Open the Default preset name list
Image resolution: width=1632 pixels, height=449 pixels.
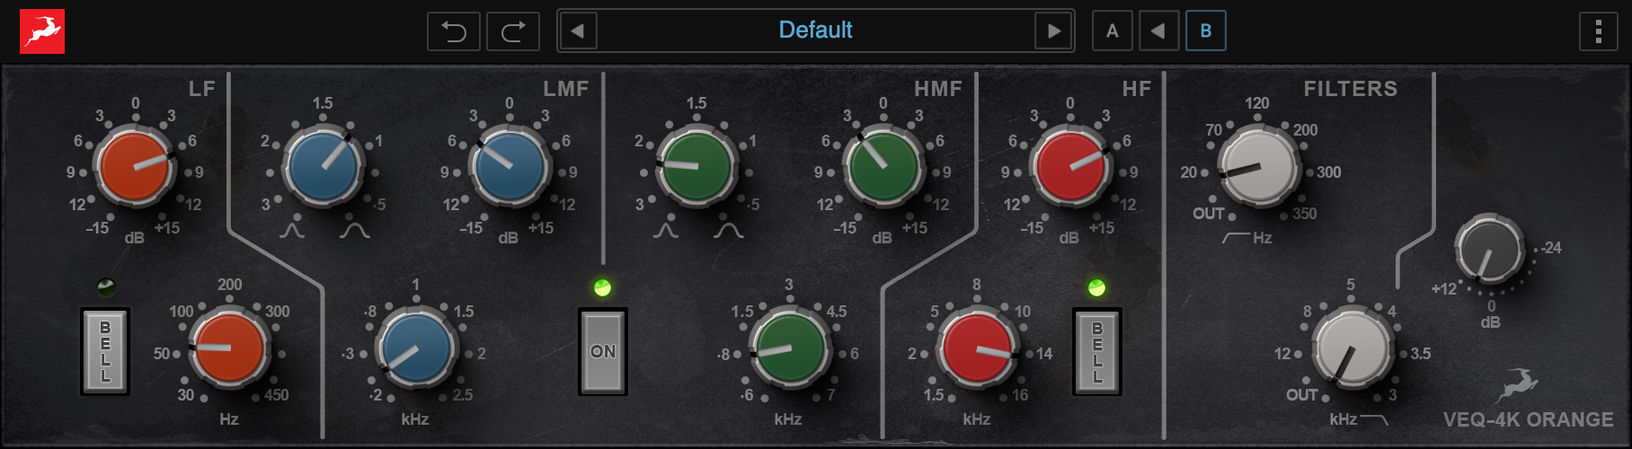pos(815,31)
